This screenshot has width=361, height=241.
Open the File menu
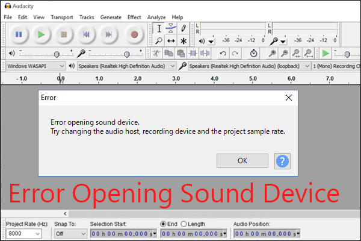click(x=8, y=17)
